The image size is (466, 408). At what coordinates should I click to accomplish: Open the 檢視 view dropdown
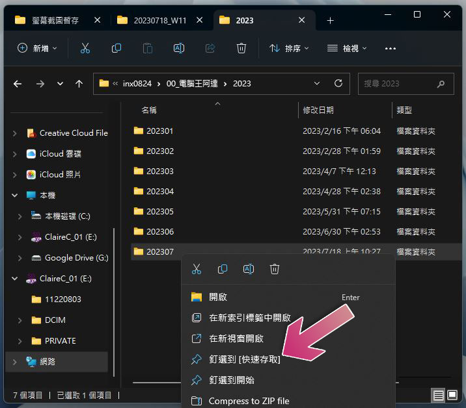click(x=347, y=48)
